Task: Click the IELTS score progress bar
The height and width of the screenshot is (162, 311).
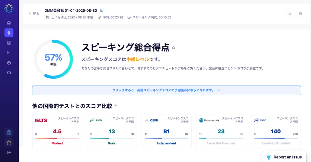Action: 57,138
